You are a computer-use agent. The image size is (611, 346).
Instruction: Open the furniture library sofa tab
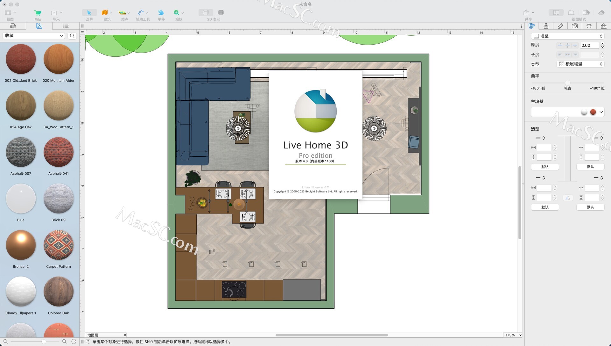coord(13,26)
